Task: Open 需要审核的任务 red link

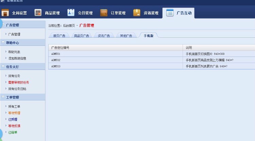Action: coord(19,82)
